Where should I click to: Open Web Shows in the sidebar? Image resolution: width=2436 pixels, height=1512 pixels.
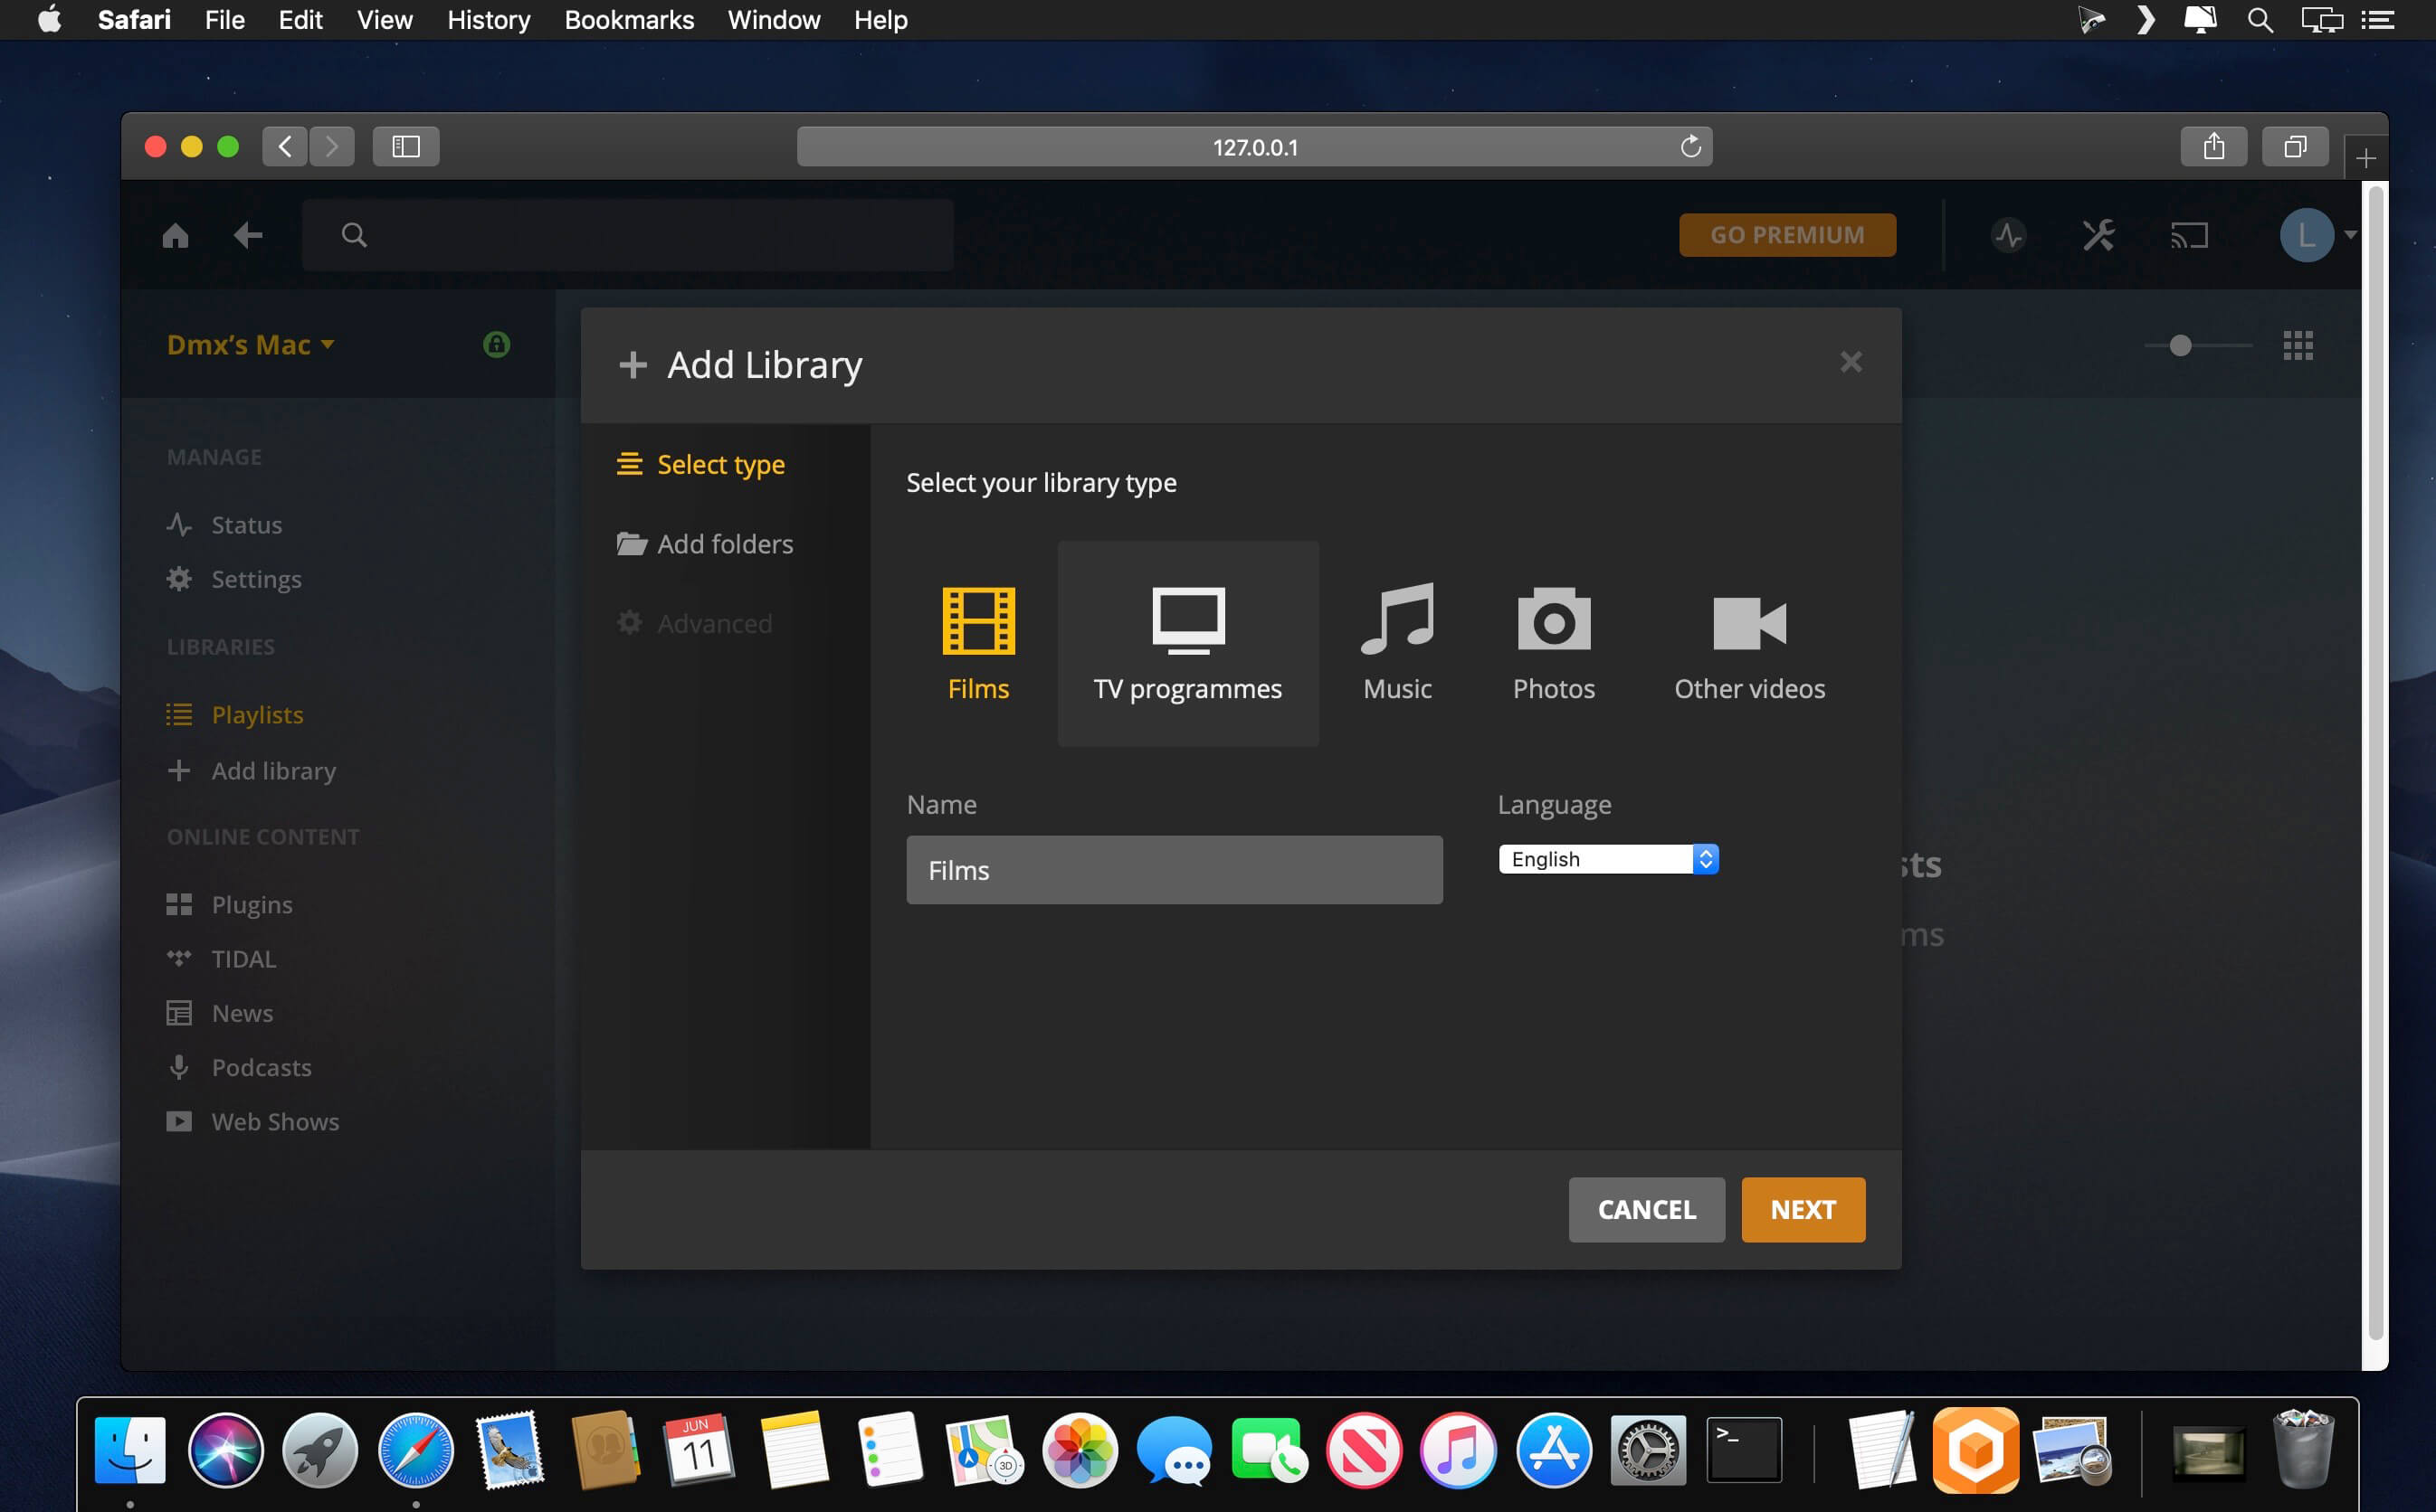[252, 1122]
